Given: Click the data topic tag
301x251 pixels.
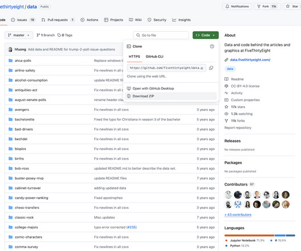Looking at the screenshot, I should [230, 69].
